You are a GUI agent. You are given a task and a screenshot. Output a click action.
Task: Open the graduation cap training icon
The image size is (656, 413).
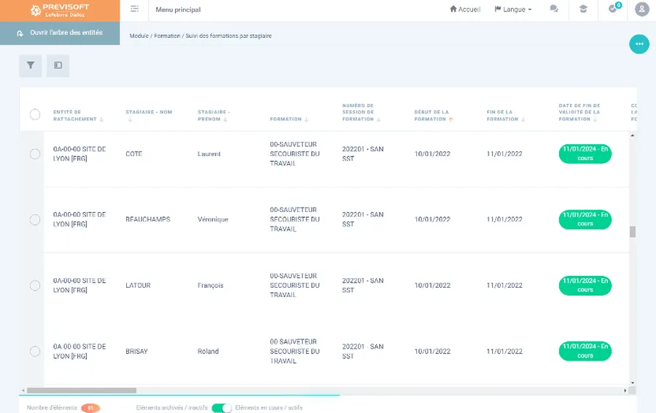click(x=583, y=9)
